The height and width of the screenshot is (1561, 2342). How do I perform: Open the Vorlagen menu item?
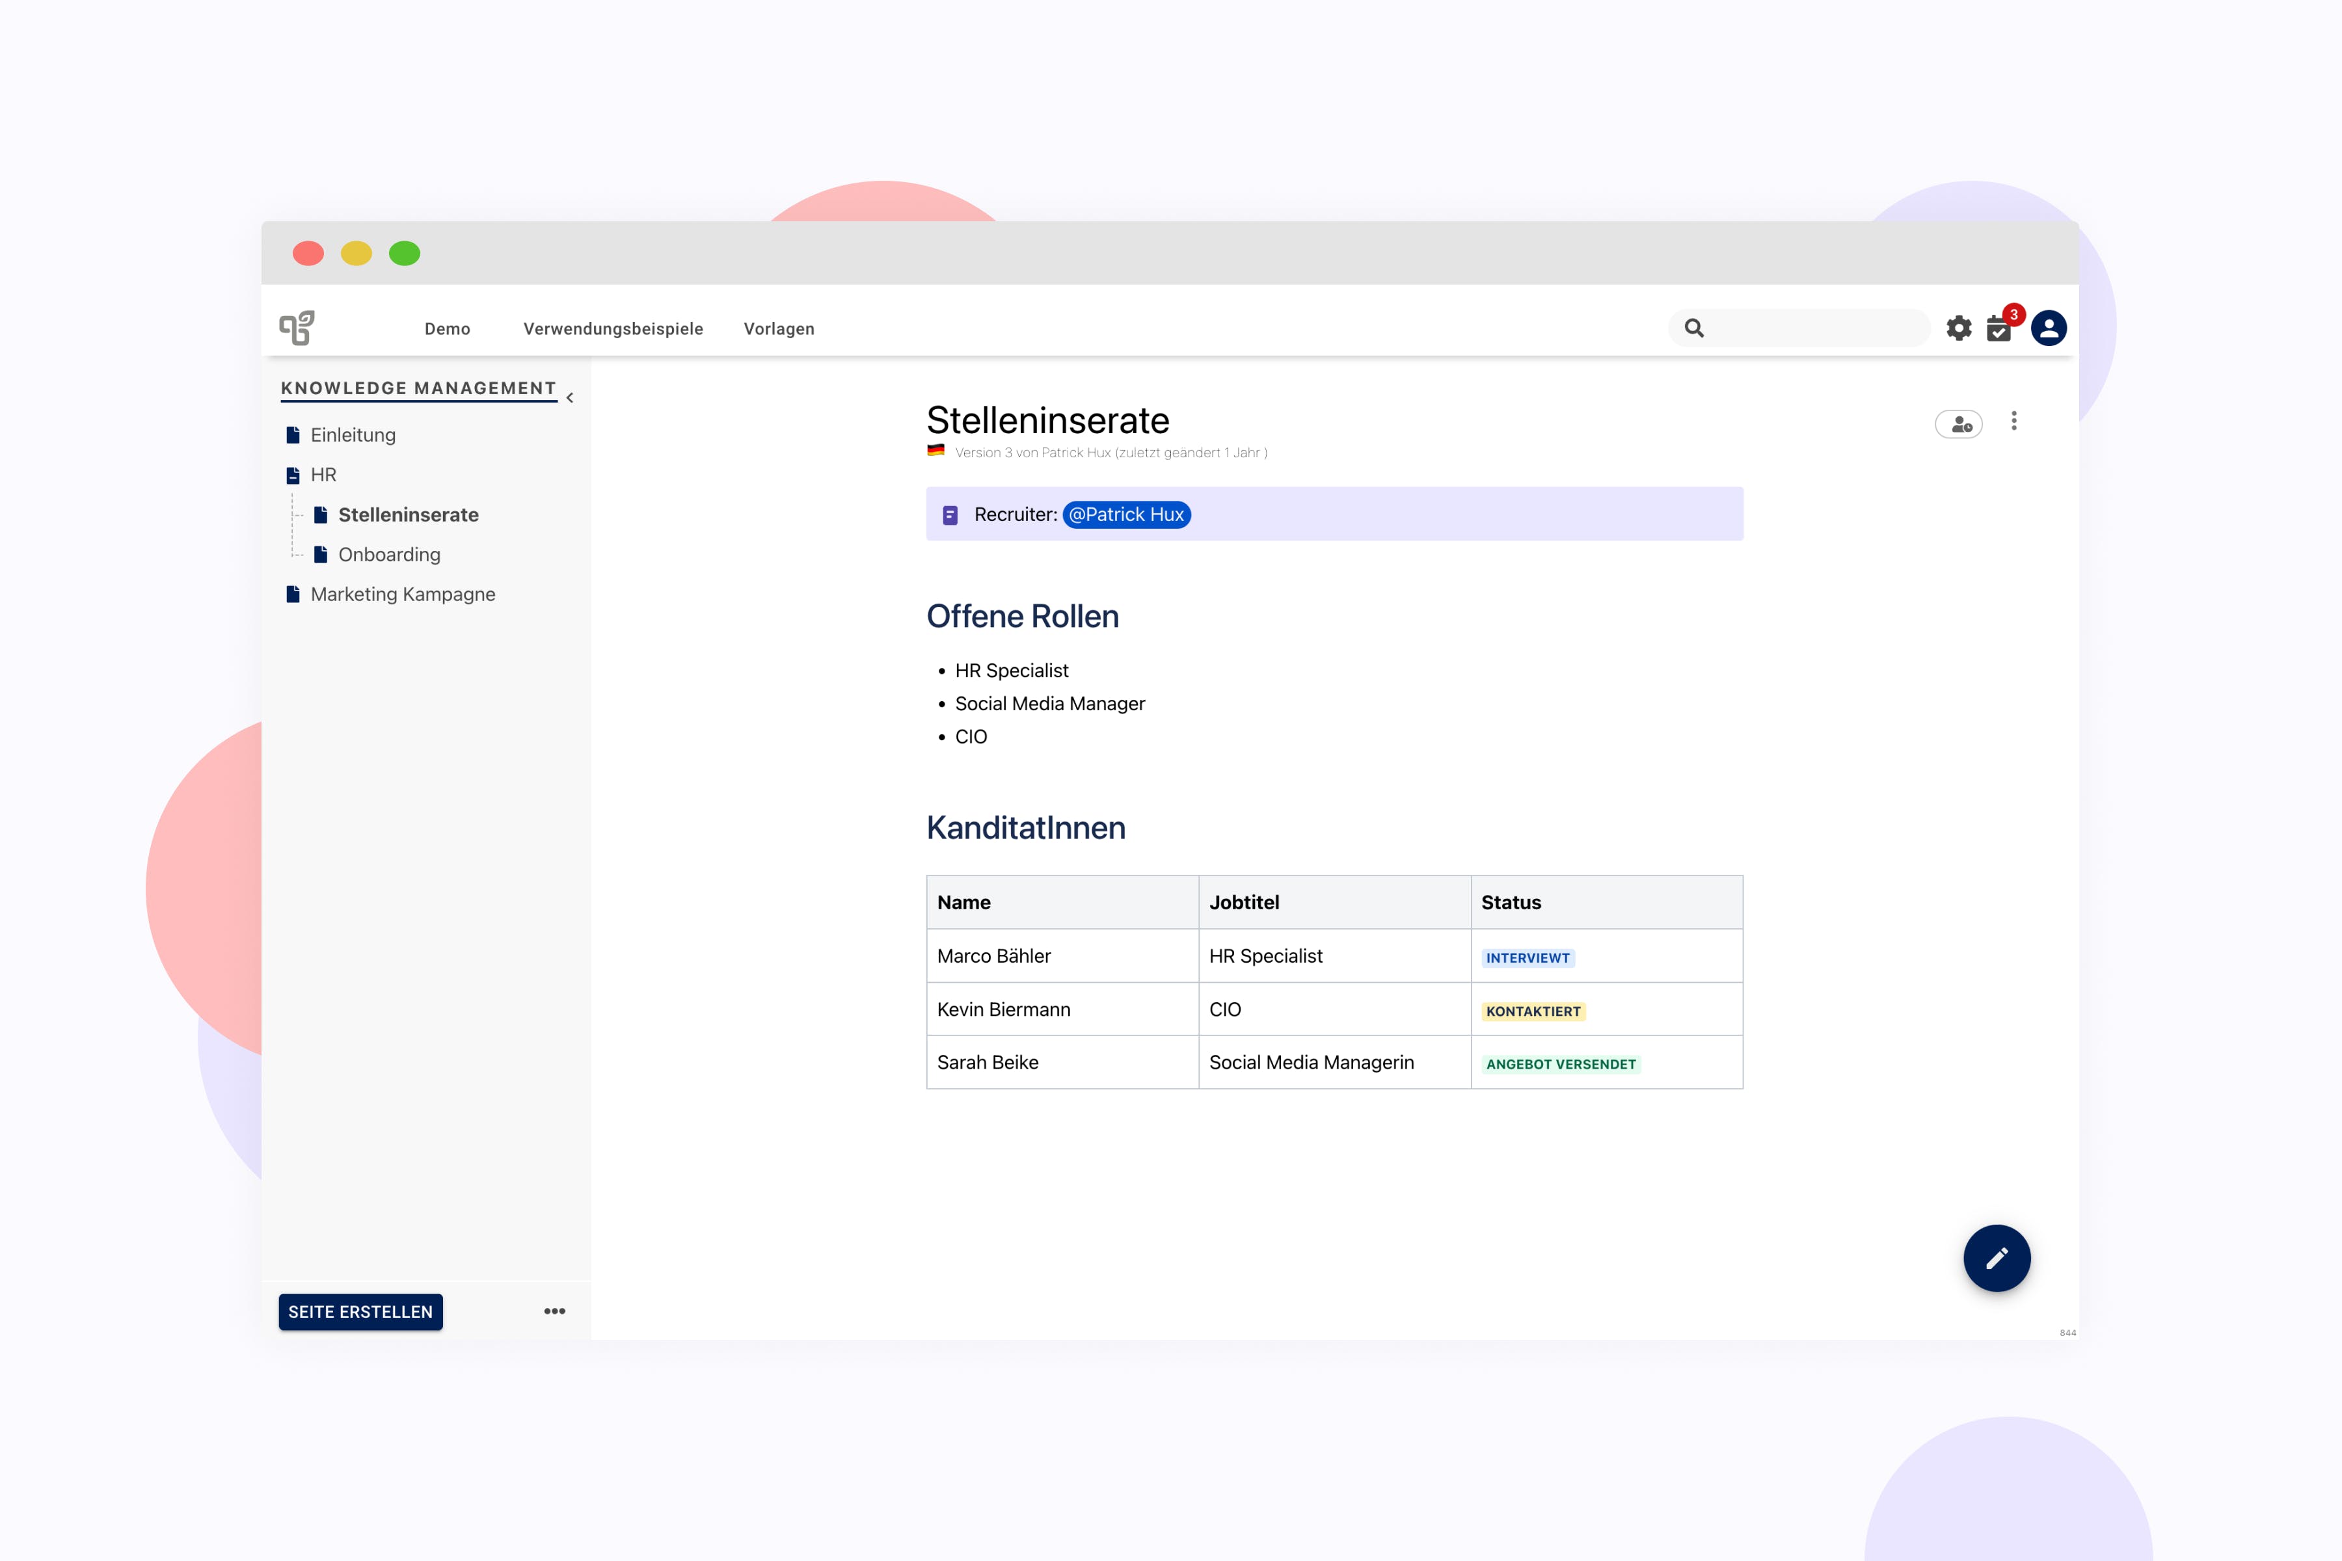click(x=779, y=328)
